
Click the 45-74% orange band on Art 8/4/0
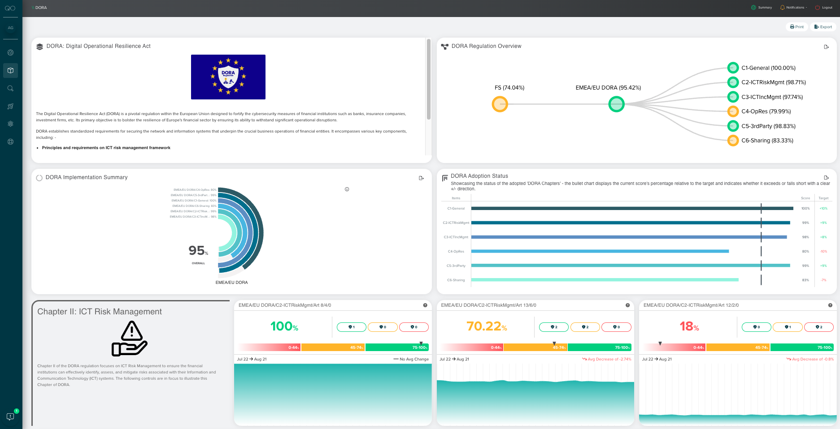click(x=333, y=347)
